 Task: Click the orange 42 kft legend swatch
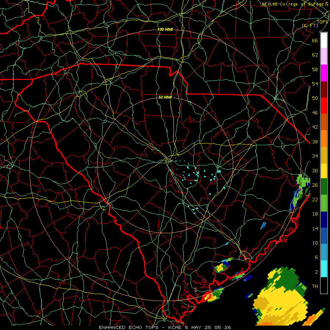coord(324,139)
